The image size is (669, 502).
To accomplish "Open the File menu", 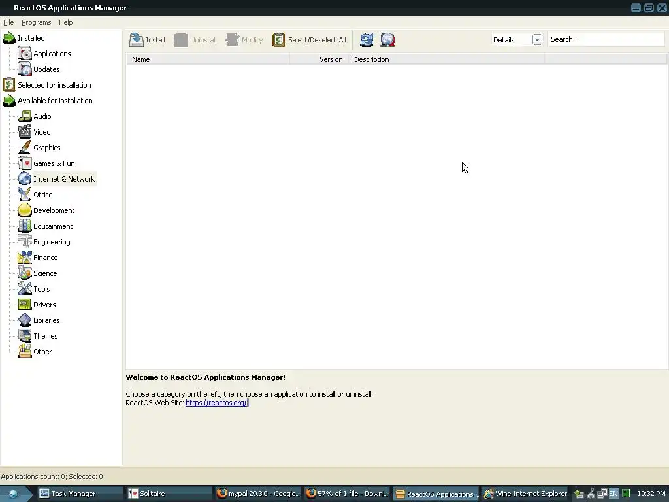I will (8, 22).
